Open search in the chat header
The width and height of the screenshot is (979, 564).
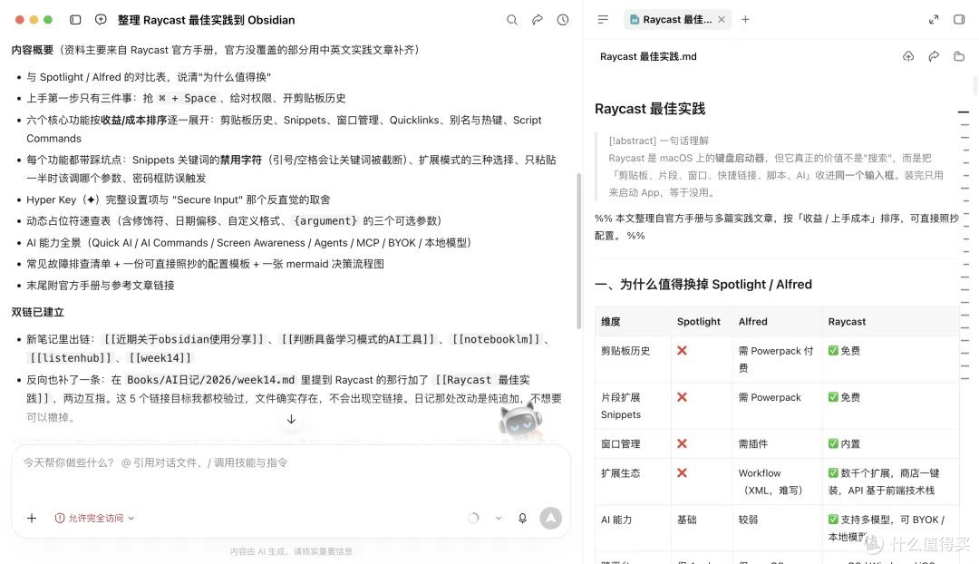click(512, 20)
